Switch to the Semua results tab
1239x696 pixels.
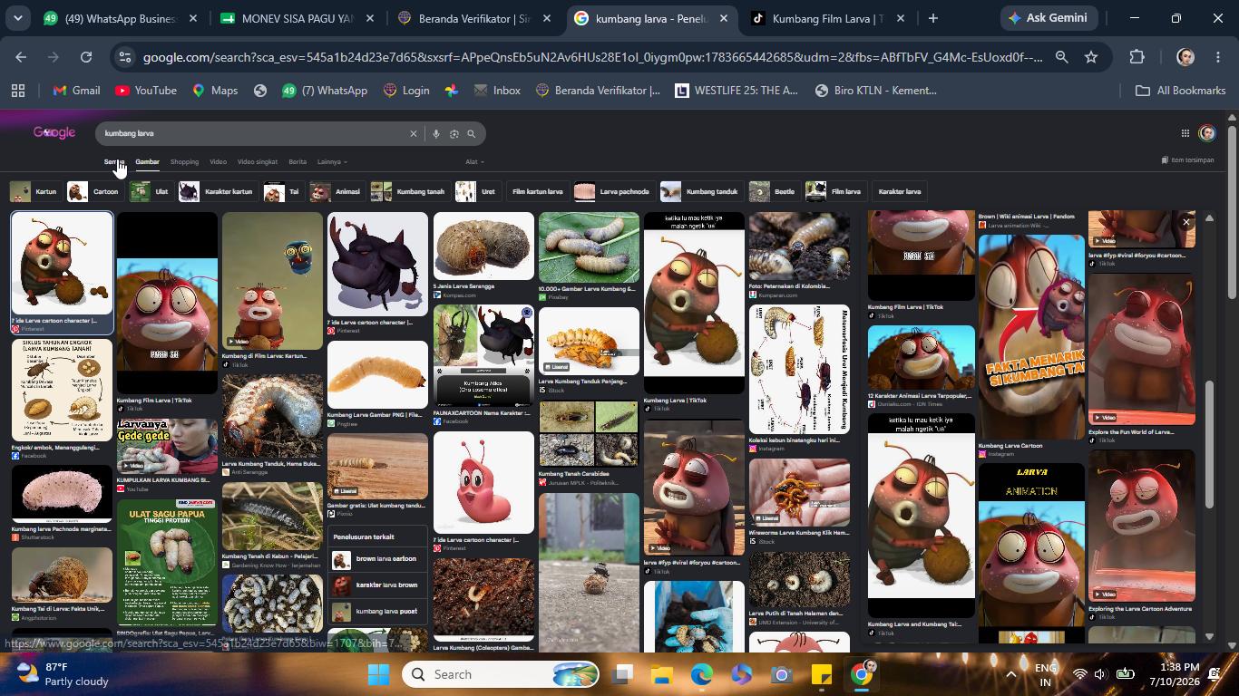(113, 162)
